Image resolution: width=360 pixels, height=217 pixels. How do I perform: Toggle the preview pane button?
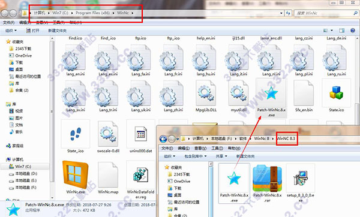coord(342,31)
